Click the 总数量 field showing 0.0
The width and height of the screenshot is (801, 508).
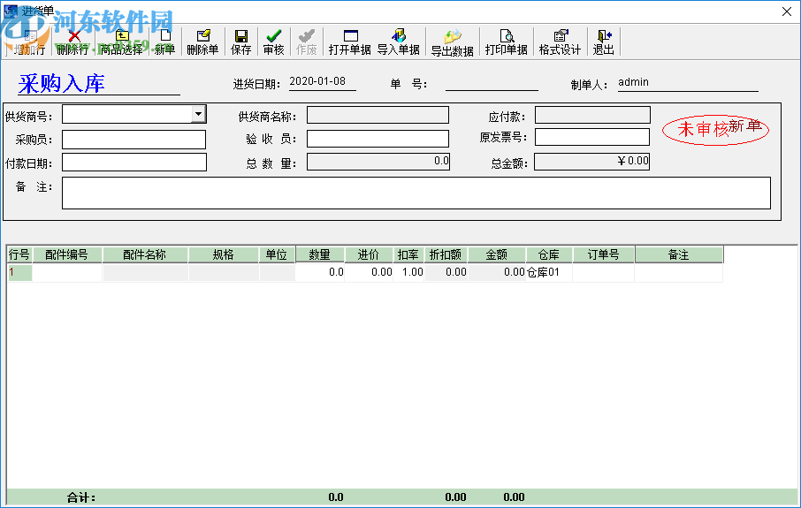pyautogui.click(x=378, y=162)
